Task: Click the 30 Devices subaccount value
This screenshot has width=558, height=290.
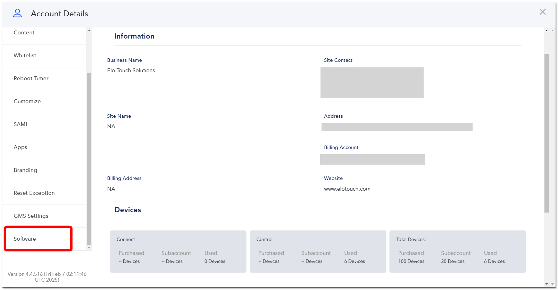Action: coord(453,262)
